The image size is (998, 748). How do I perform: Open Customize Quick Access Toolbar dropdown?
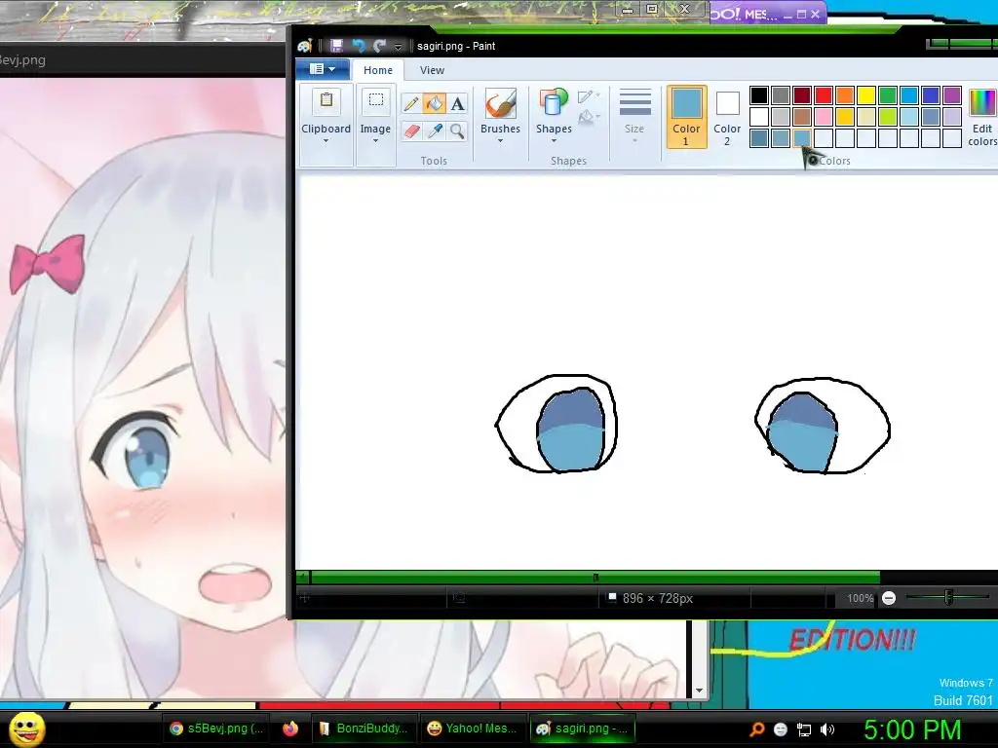(x=398, y=47)
